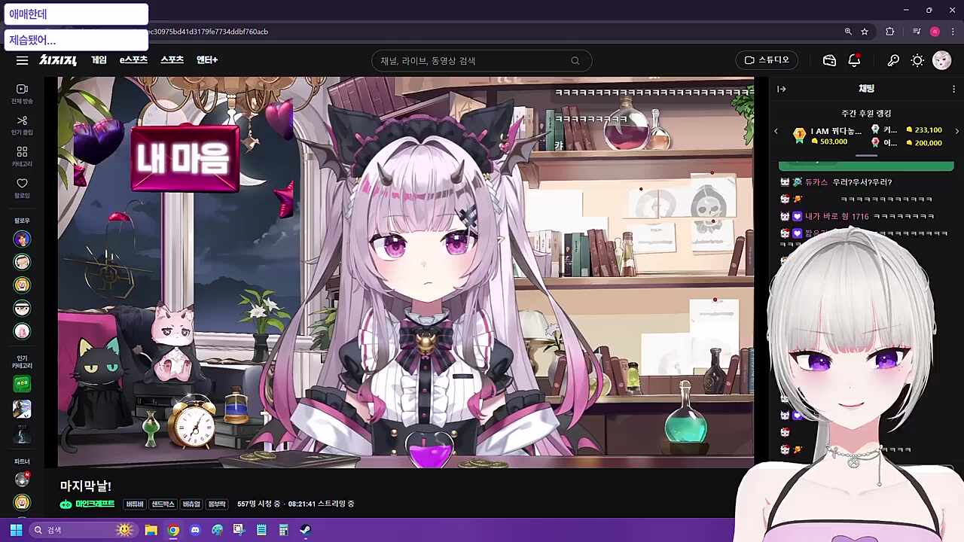Open the 스튜디오 button

[x=767, y=60]
